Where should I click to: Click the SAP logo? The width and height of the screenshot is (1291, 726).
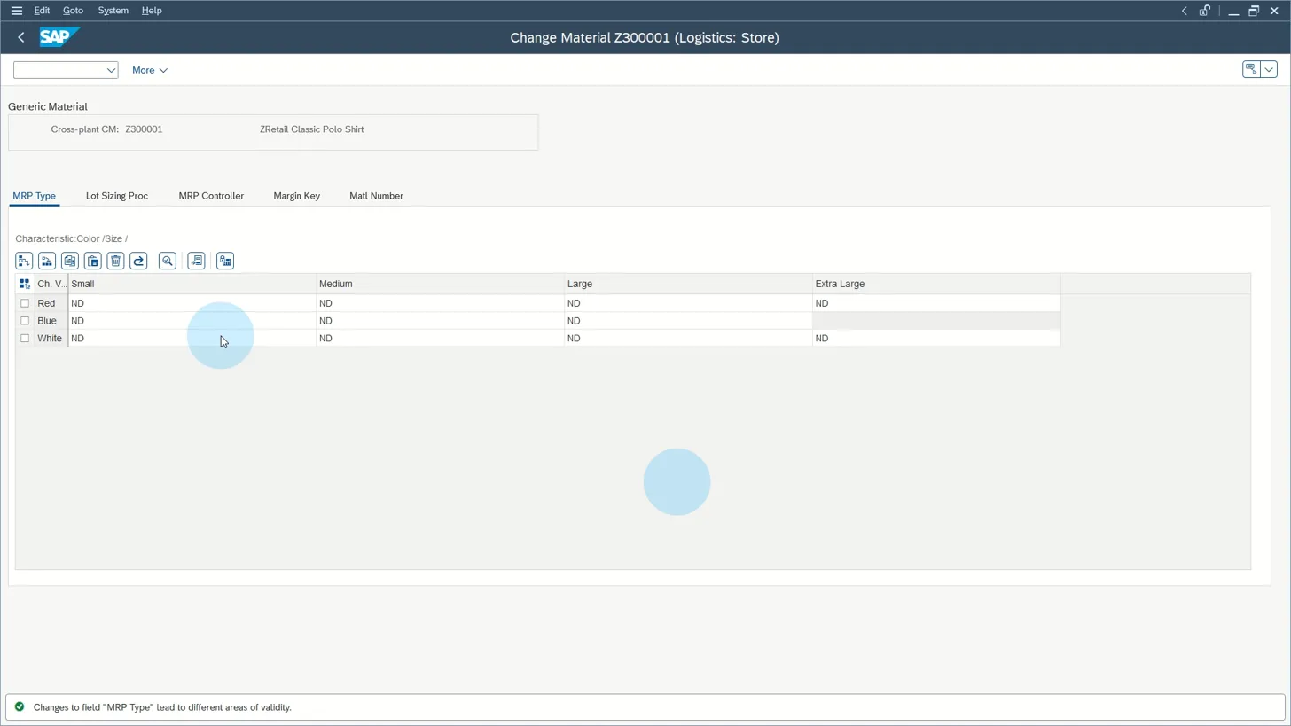pyautogui.click(x=59, y=37)
